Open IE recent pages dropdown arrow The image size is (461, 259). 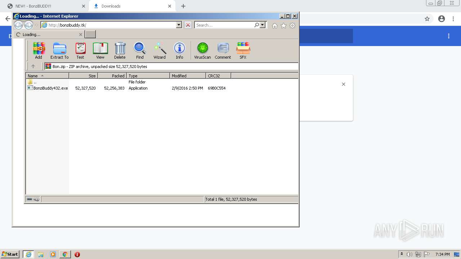36,25
